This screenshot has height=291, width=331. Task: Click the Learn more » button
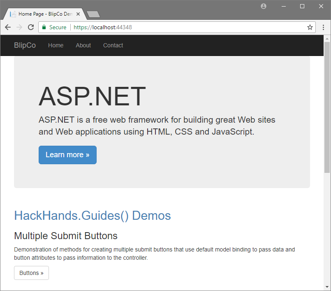click(67, 155)
